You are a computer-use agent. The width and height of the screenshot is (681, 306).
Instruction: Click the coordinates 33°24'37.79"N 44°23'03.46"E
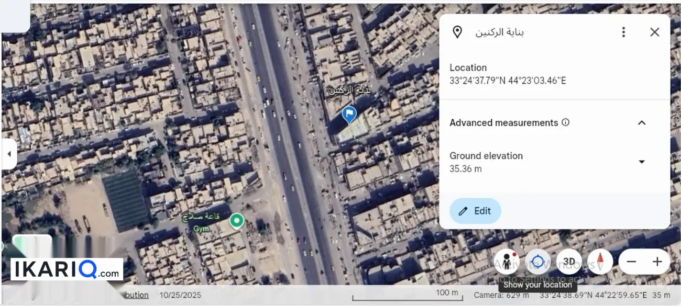pyautogui.click(x=508, y=81)
